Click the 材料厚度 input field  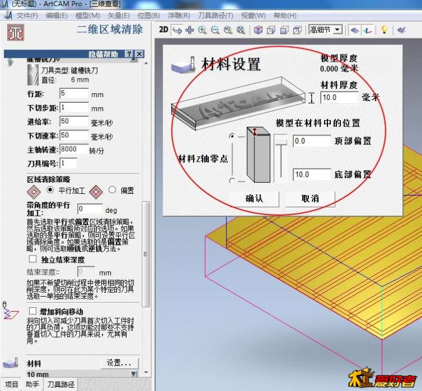[339, 97]
